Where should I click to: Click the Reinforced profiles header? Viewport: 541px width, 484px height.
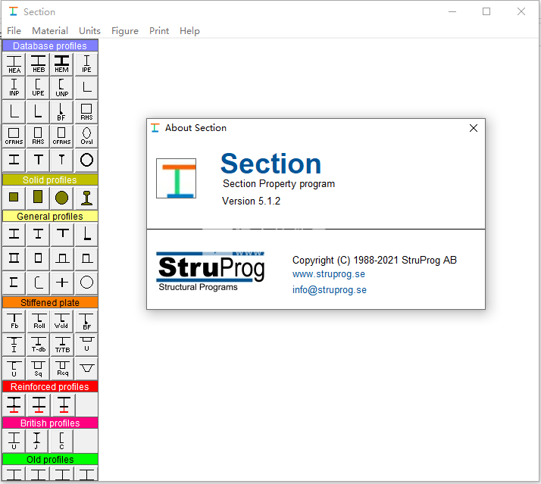[x=50, y=387]
